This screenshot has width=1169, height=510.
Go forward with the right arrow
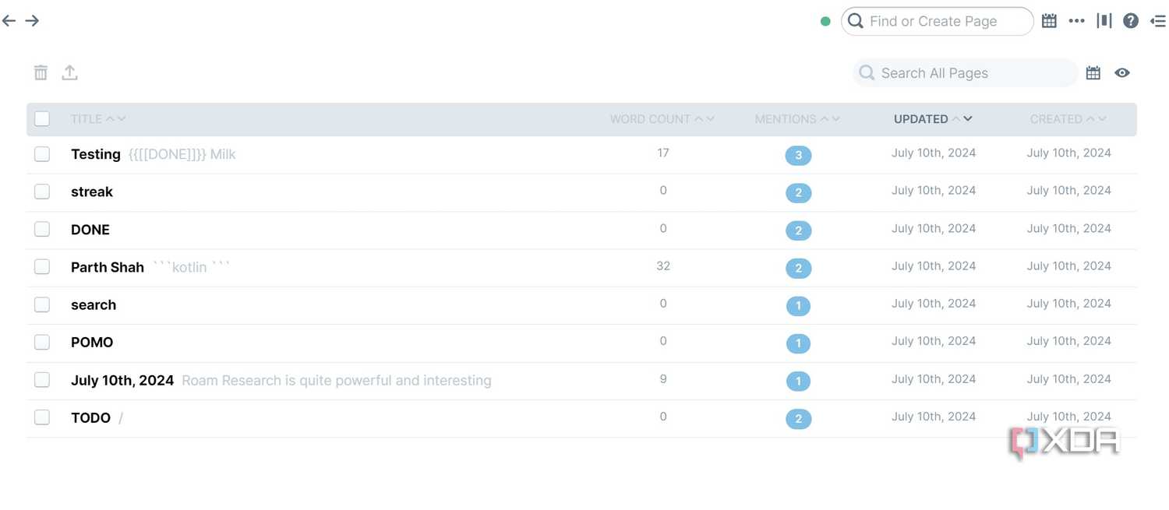[32, 21]
